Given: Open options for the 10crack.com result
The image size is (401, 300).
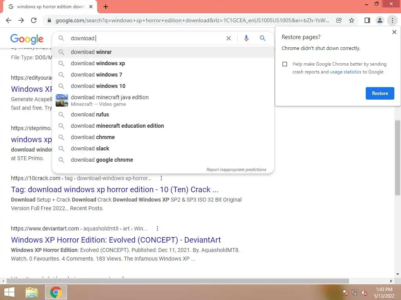Looking at the screenshot, I should click(161, 178).
